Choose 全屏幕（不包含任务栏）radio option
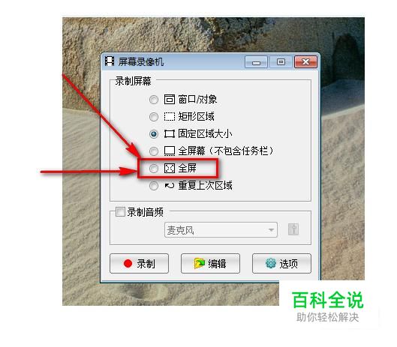 tap(154, 151)
